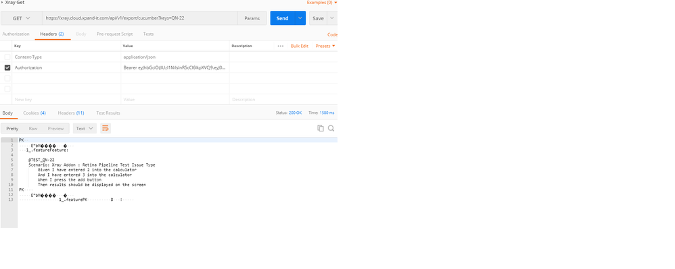675x269 pixels.
Task: Click the Authorization key cell
Action: 67,68
